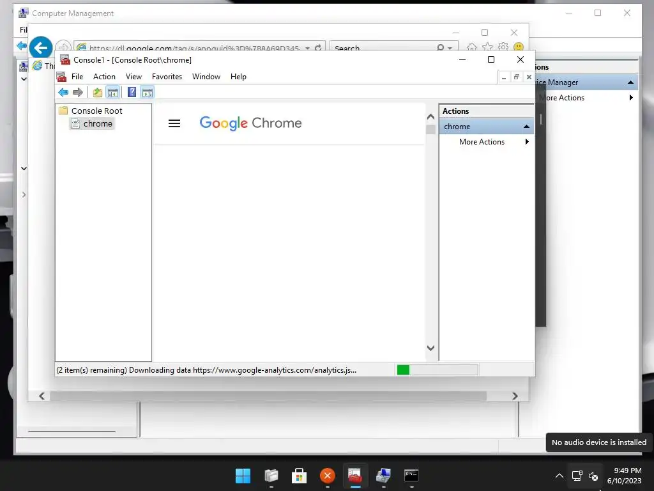Click orange X app icon on taskbar

(328, 476)
